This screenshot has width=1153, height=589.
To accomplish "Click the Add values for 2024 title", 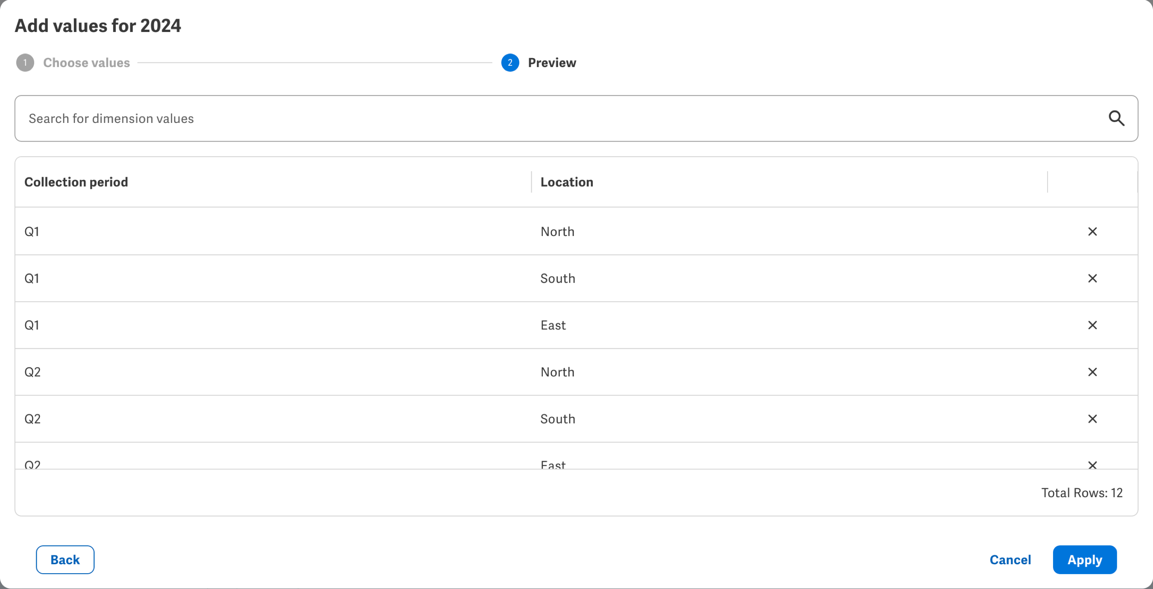I will point(98,26).
